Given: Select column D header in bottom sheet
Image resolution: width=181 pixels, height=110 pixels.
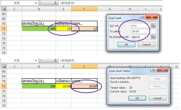Looking at the screenshot, I should tap(39, 67).
